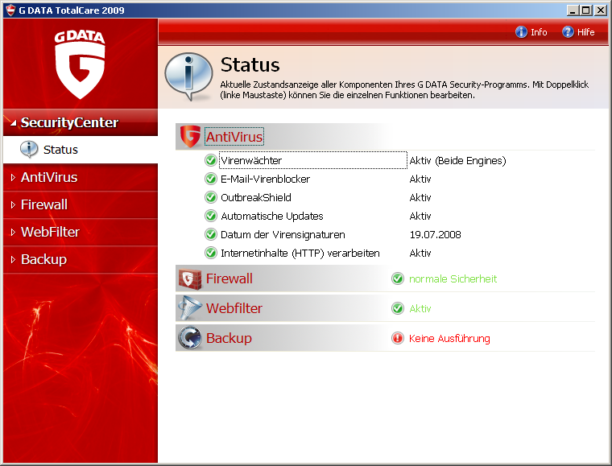The width and height of the screenshot is (612, 466).
Task: Click green check icon beside E-Mail-Virenblocker
Action: (x=211, y=179)
